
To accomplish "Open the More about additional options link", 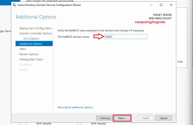I will (75, 107).
